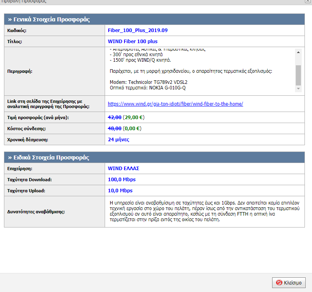Click the Modem: Technicolor TG789v2 VDSL2 line
Screen dimensions: 312x292
tap(148, 82)
